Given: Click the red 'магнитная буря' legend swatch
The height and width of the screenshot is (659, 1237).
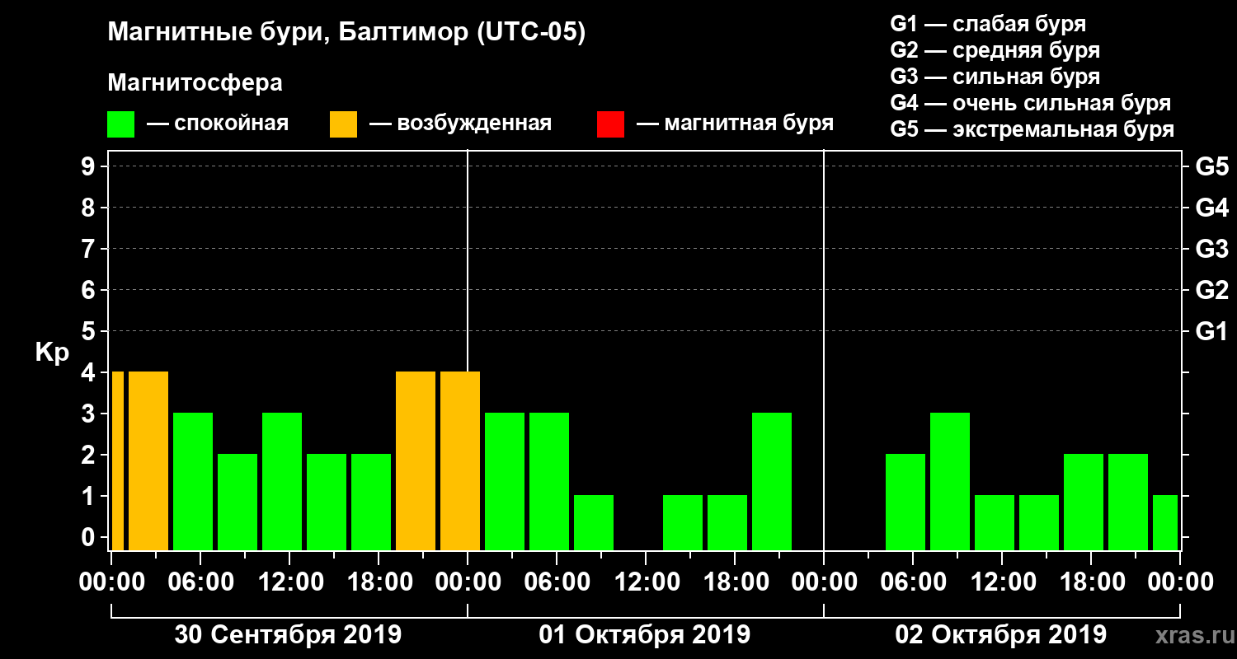Looking at the screenshot, I should pyautogui.click(x=610, y=124).
